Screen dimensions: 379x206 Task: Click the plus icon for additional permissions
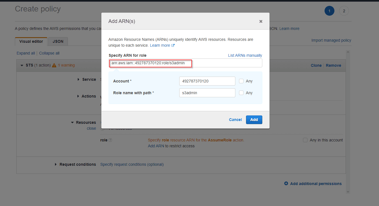[286, 184]
